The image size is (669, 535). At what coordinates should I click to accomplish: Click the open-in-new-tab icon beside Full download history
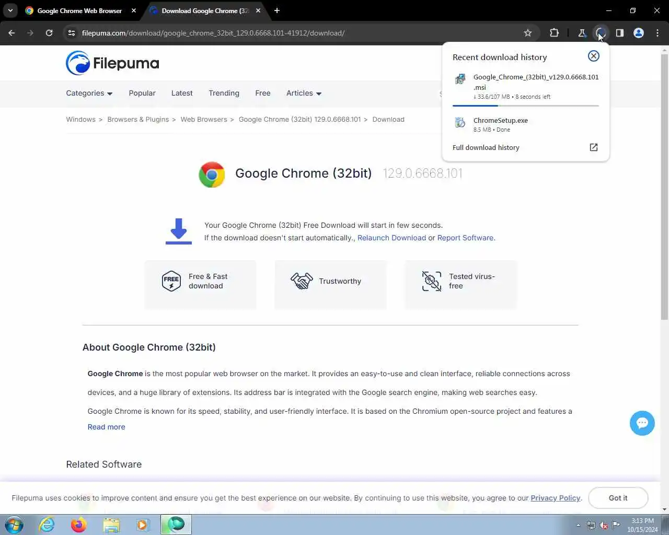pyautogui.click(x=594, y=147)
